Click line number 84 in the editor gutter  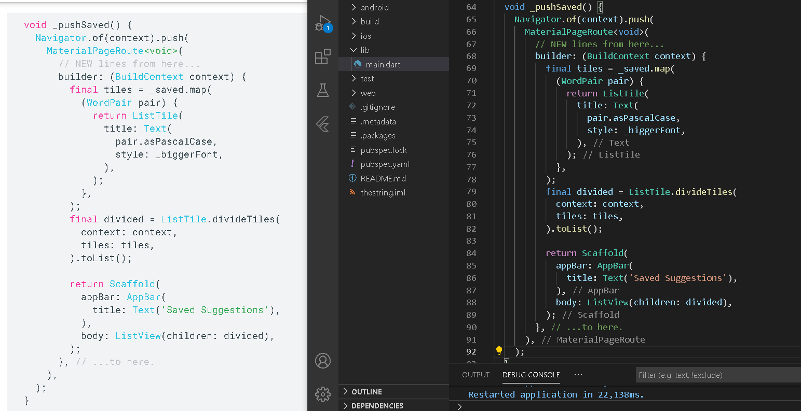pyautogui.click(x=471, y=253)
